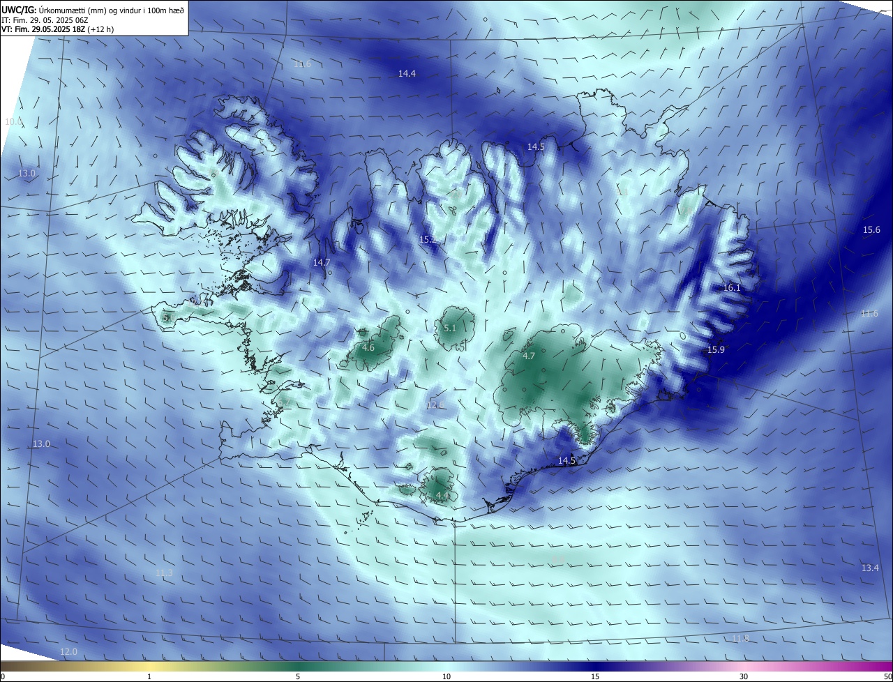Click the 4.4 value on the southern glacier

click(x=442, y=496)
